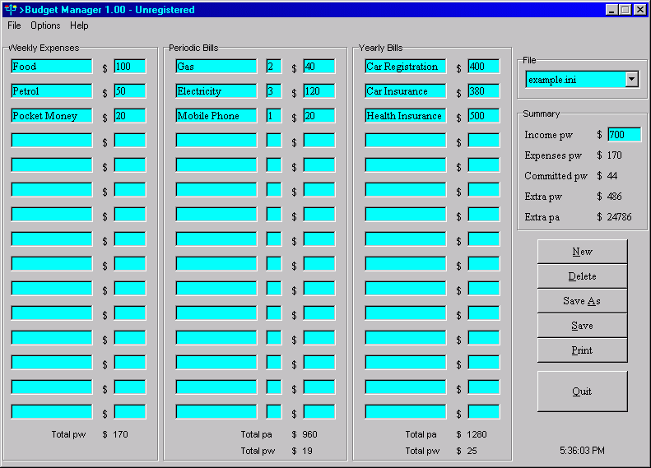Screen dimensions: 651x468
Task: Click the Income pw field showing 700
Action: [624, 135]
